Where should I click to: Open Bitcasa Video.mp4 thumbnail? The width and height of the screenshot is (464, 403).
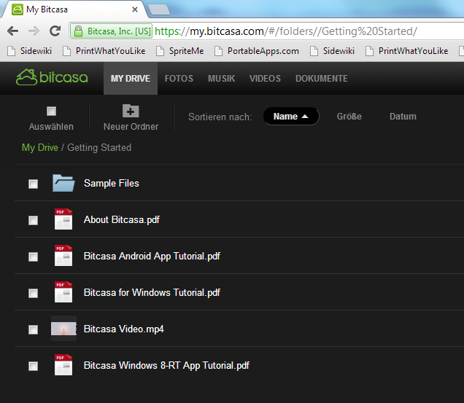63,329
